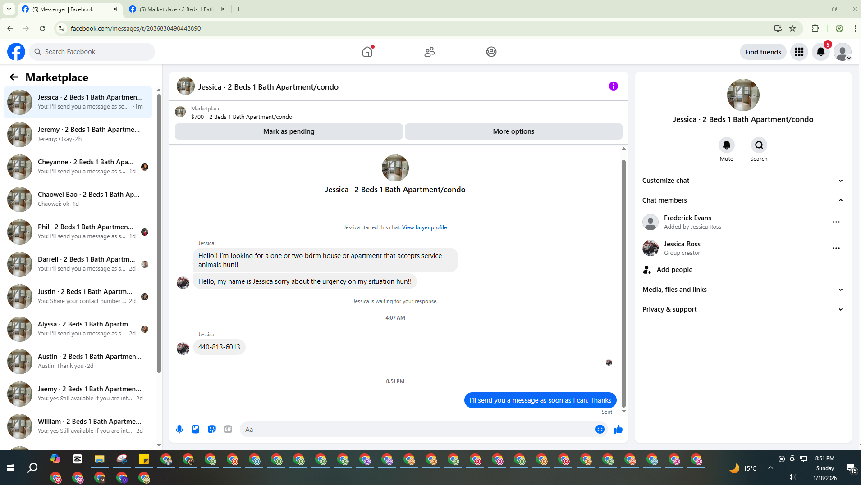This screenshot has height=485, width=861.
Task: Open the View buyer profile link
Action: tap(424, 227)
